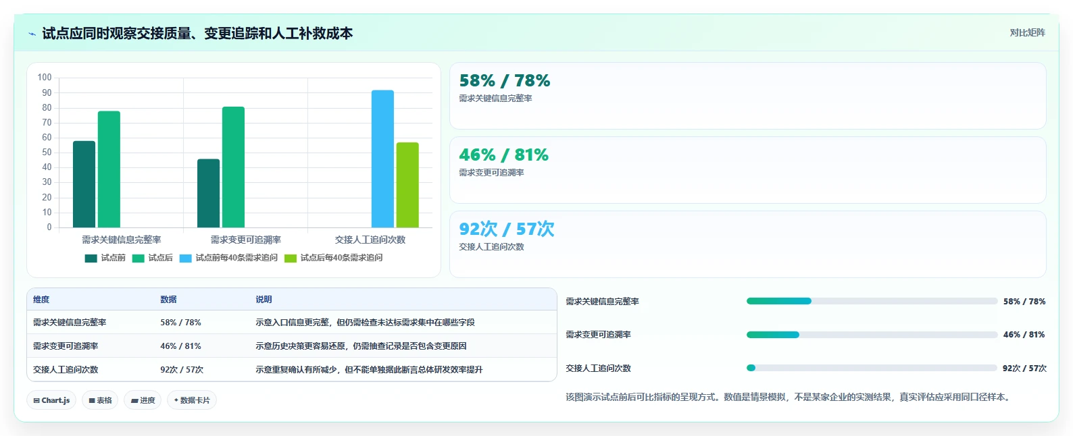This screenshot has height=436, width=1073.
Task: Click the 表格 tag
Action: click(x=100, y=400)
